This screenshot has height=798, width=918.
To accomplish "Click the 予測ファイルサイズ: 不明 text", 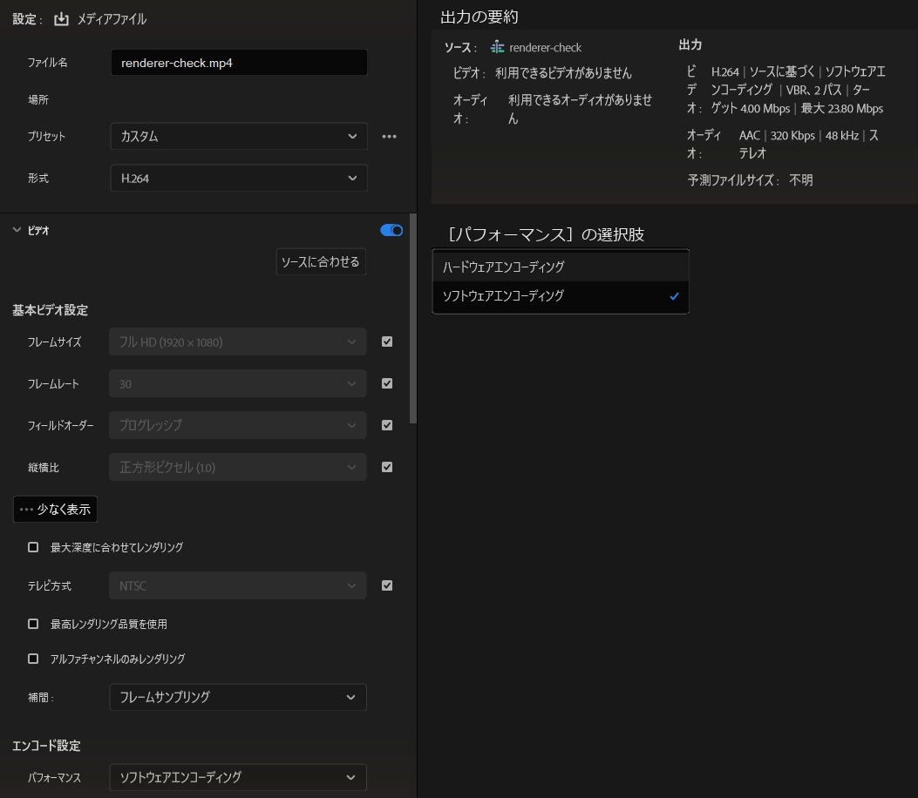I will (750, 180).
